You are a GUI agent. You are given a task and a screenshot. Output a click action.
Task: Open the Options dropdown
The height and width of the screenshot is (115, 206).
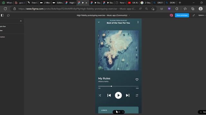point(202,15)
